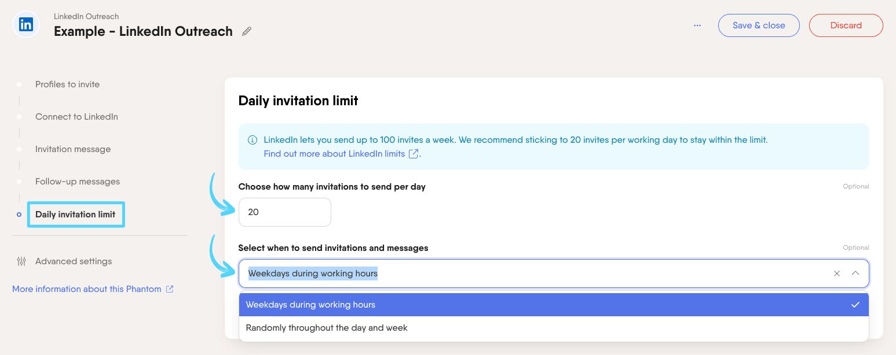Click the LinkedIn logo icon
Image resolution: width=896 pixels, height=355 pixels.
pos(26,25)
